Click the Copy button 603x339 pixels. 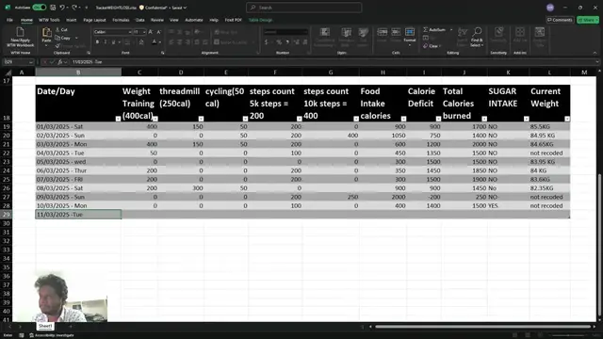point(63,38)
